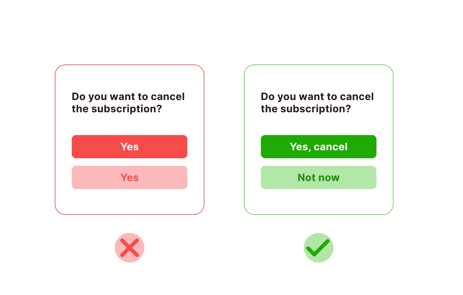The image size is (463, 295).
Task: Click the incorrect-example cross mark
Action: point(130,248)
